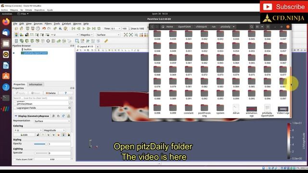Adjust the Specular slider

coord(40,153)
